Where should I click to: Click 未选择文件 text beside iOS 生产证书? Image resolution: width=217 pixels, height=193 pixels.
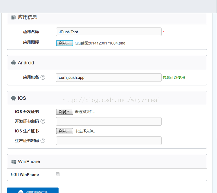[85, 131]
